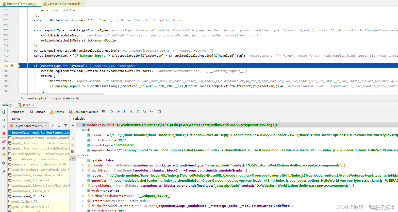The height and width of the screenshot is (212, 398).
Task: Click RuntimeTemplate breadcrumb
Action: tap(34, 98)
